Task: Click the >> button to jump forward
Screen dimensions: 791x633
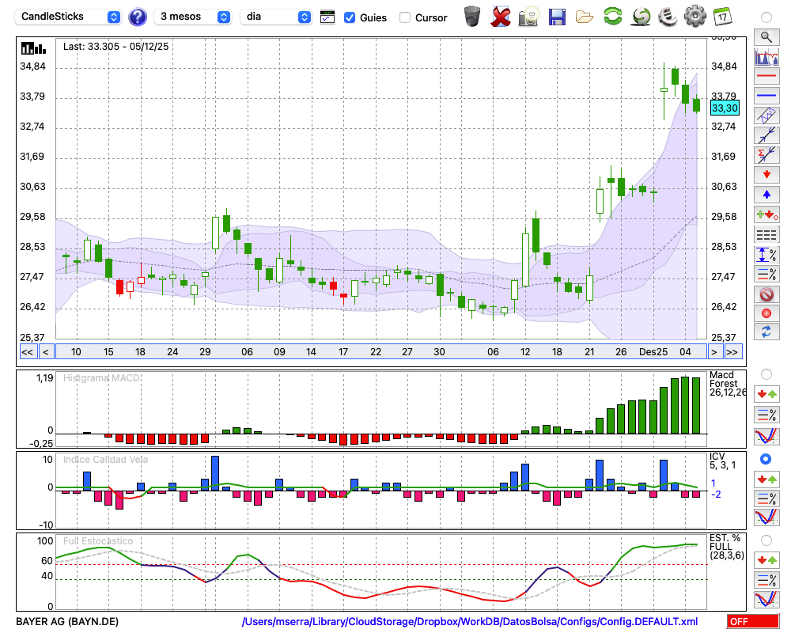Action: (x=732, y=352)
